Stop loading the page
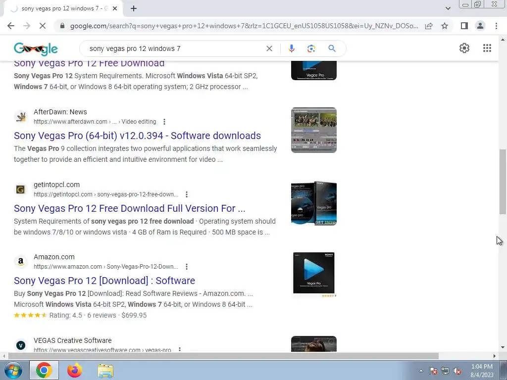Viewport: 507px width, 380px height. coord(43,26)
